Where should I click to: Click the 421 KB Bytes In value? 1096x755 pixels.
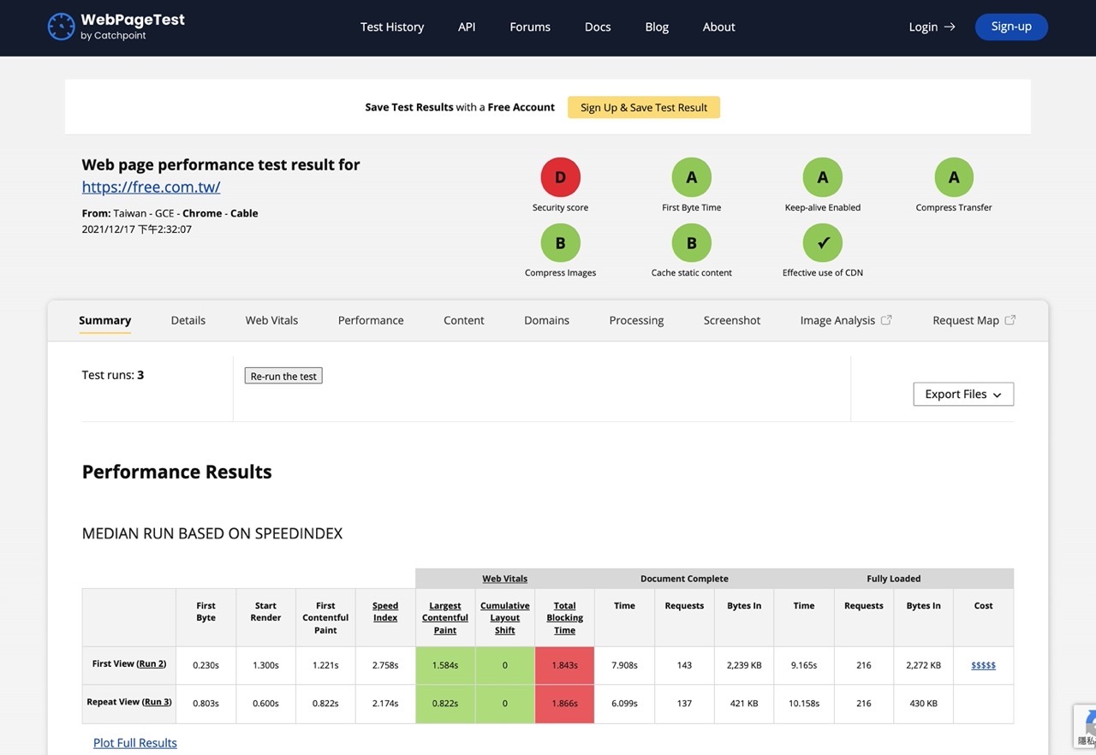point(744,704)
